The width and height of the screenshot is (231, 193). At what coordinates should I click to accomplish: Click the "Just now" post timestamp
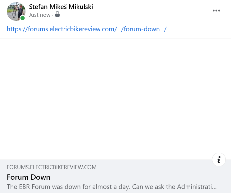tap(40, 15)
